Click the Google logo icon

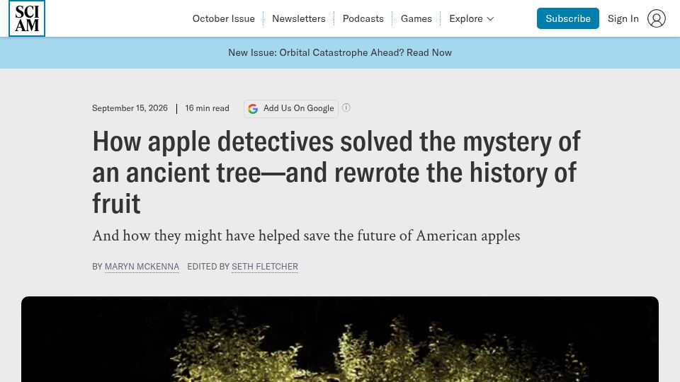[x=253, y=109]
